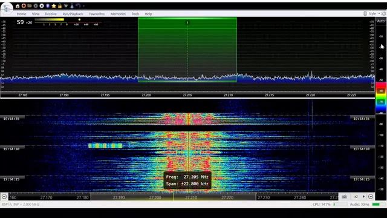Click the white squelch dot on S-meter
The image size is (387, 218).
[x=79, y=19]
